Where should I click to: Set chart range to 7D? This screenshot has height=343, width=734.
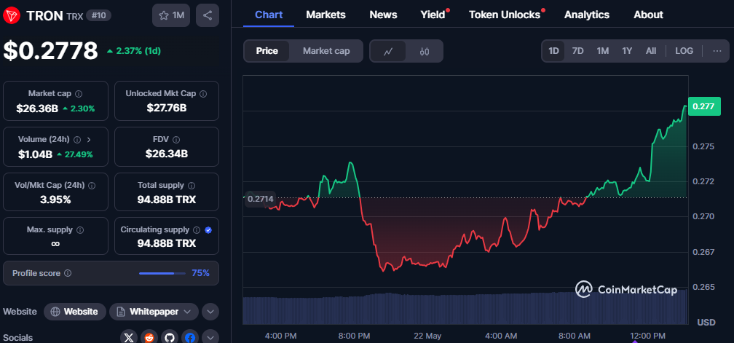click(578, 51)
